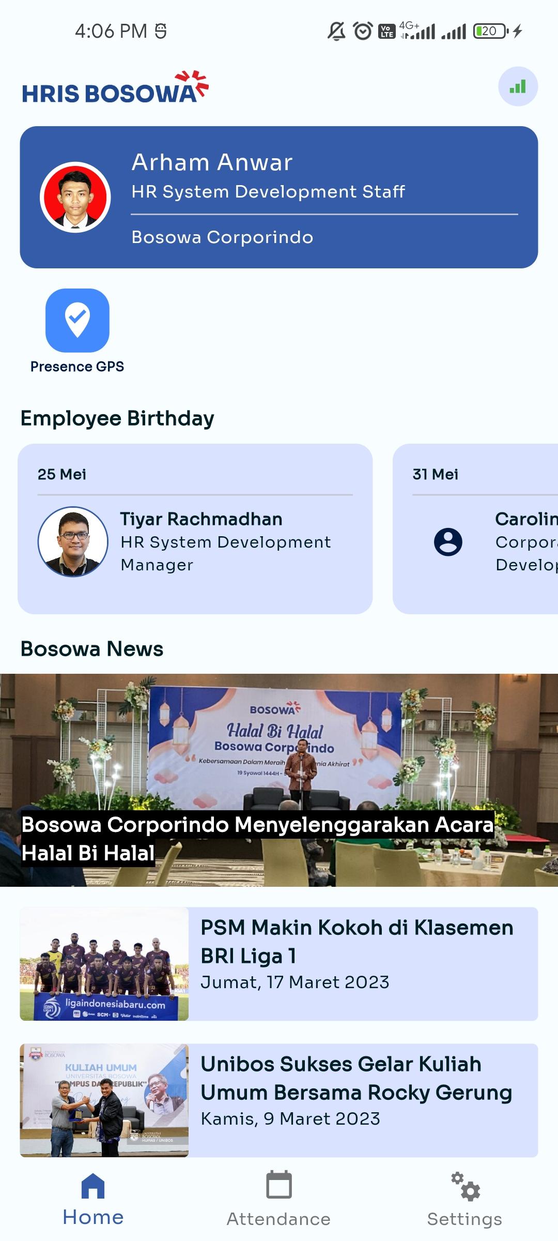
Task: Tap the HRIS BOSOWA logo
Action: pos(115,87)
